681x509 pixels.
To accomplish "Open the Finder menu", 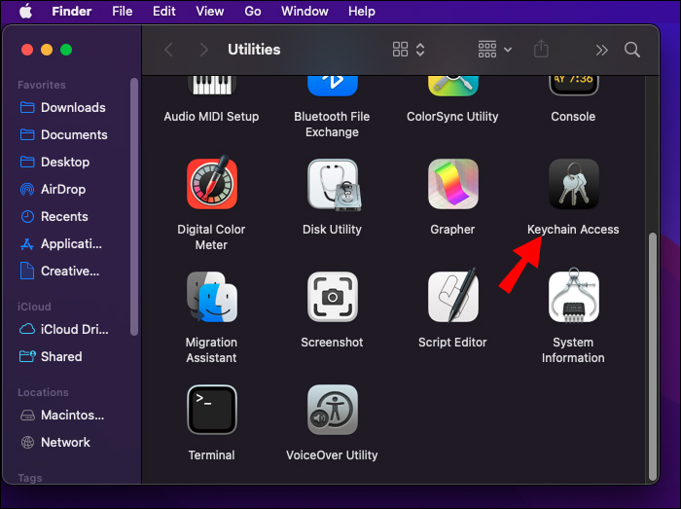I will tap(72, 12).
